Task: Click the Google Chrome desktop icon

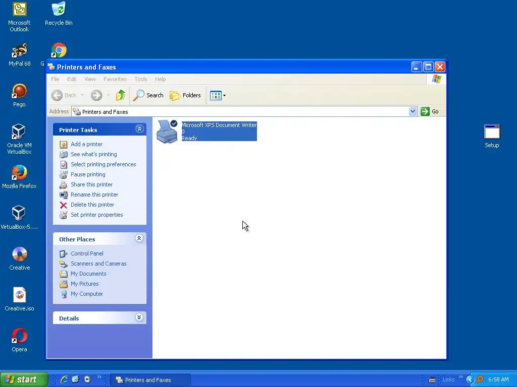Action: click(59, 51)
